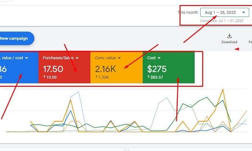Image resolution: width=252 pixels, height=151 pixels.
Task: Click the blue Conv. value / cost card number
Action: click(3, 69)
